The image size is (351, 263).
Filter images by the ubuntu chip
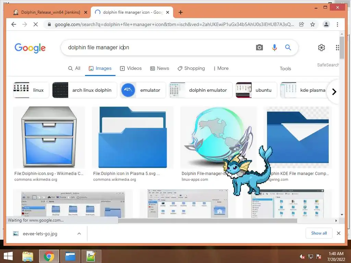[x=256, y=90]
